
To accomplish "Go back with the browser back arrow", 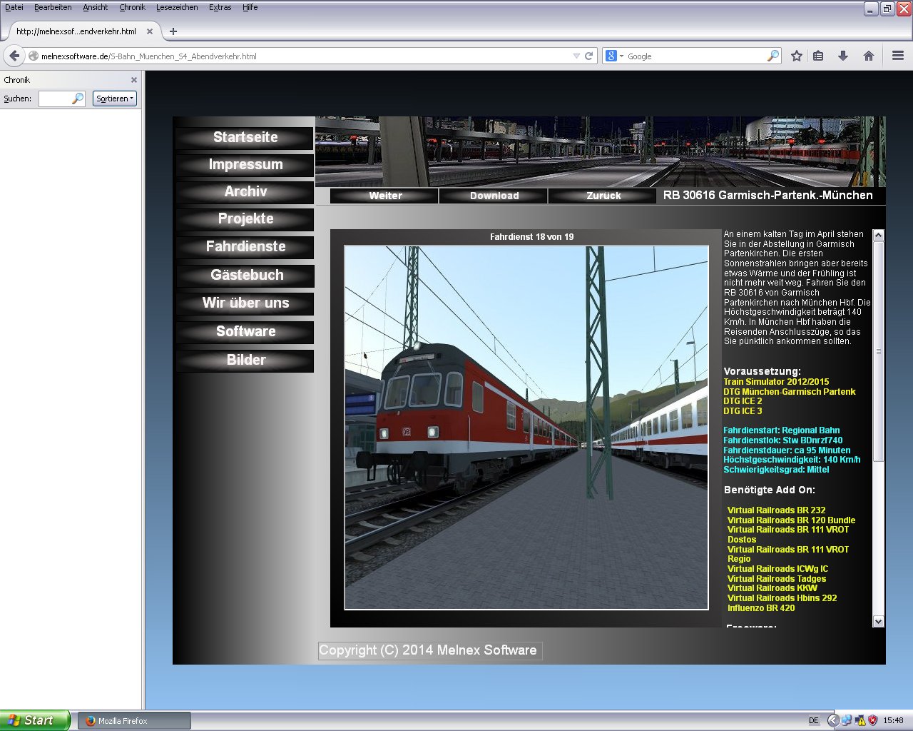I will coord(14,56).
